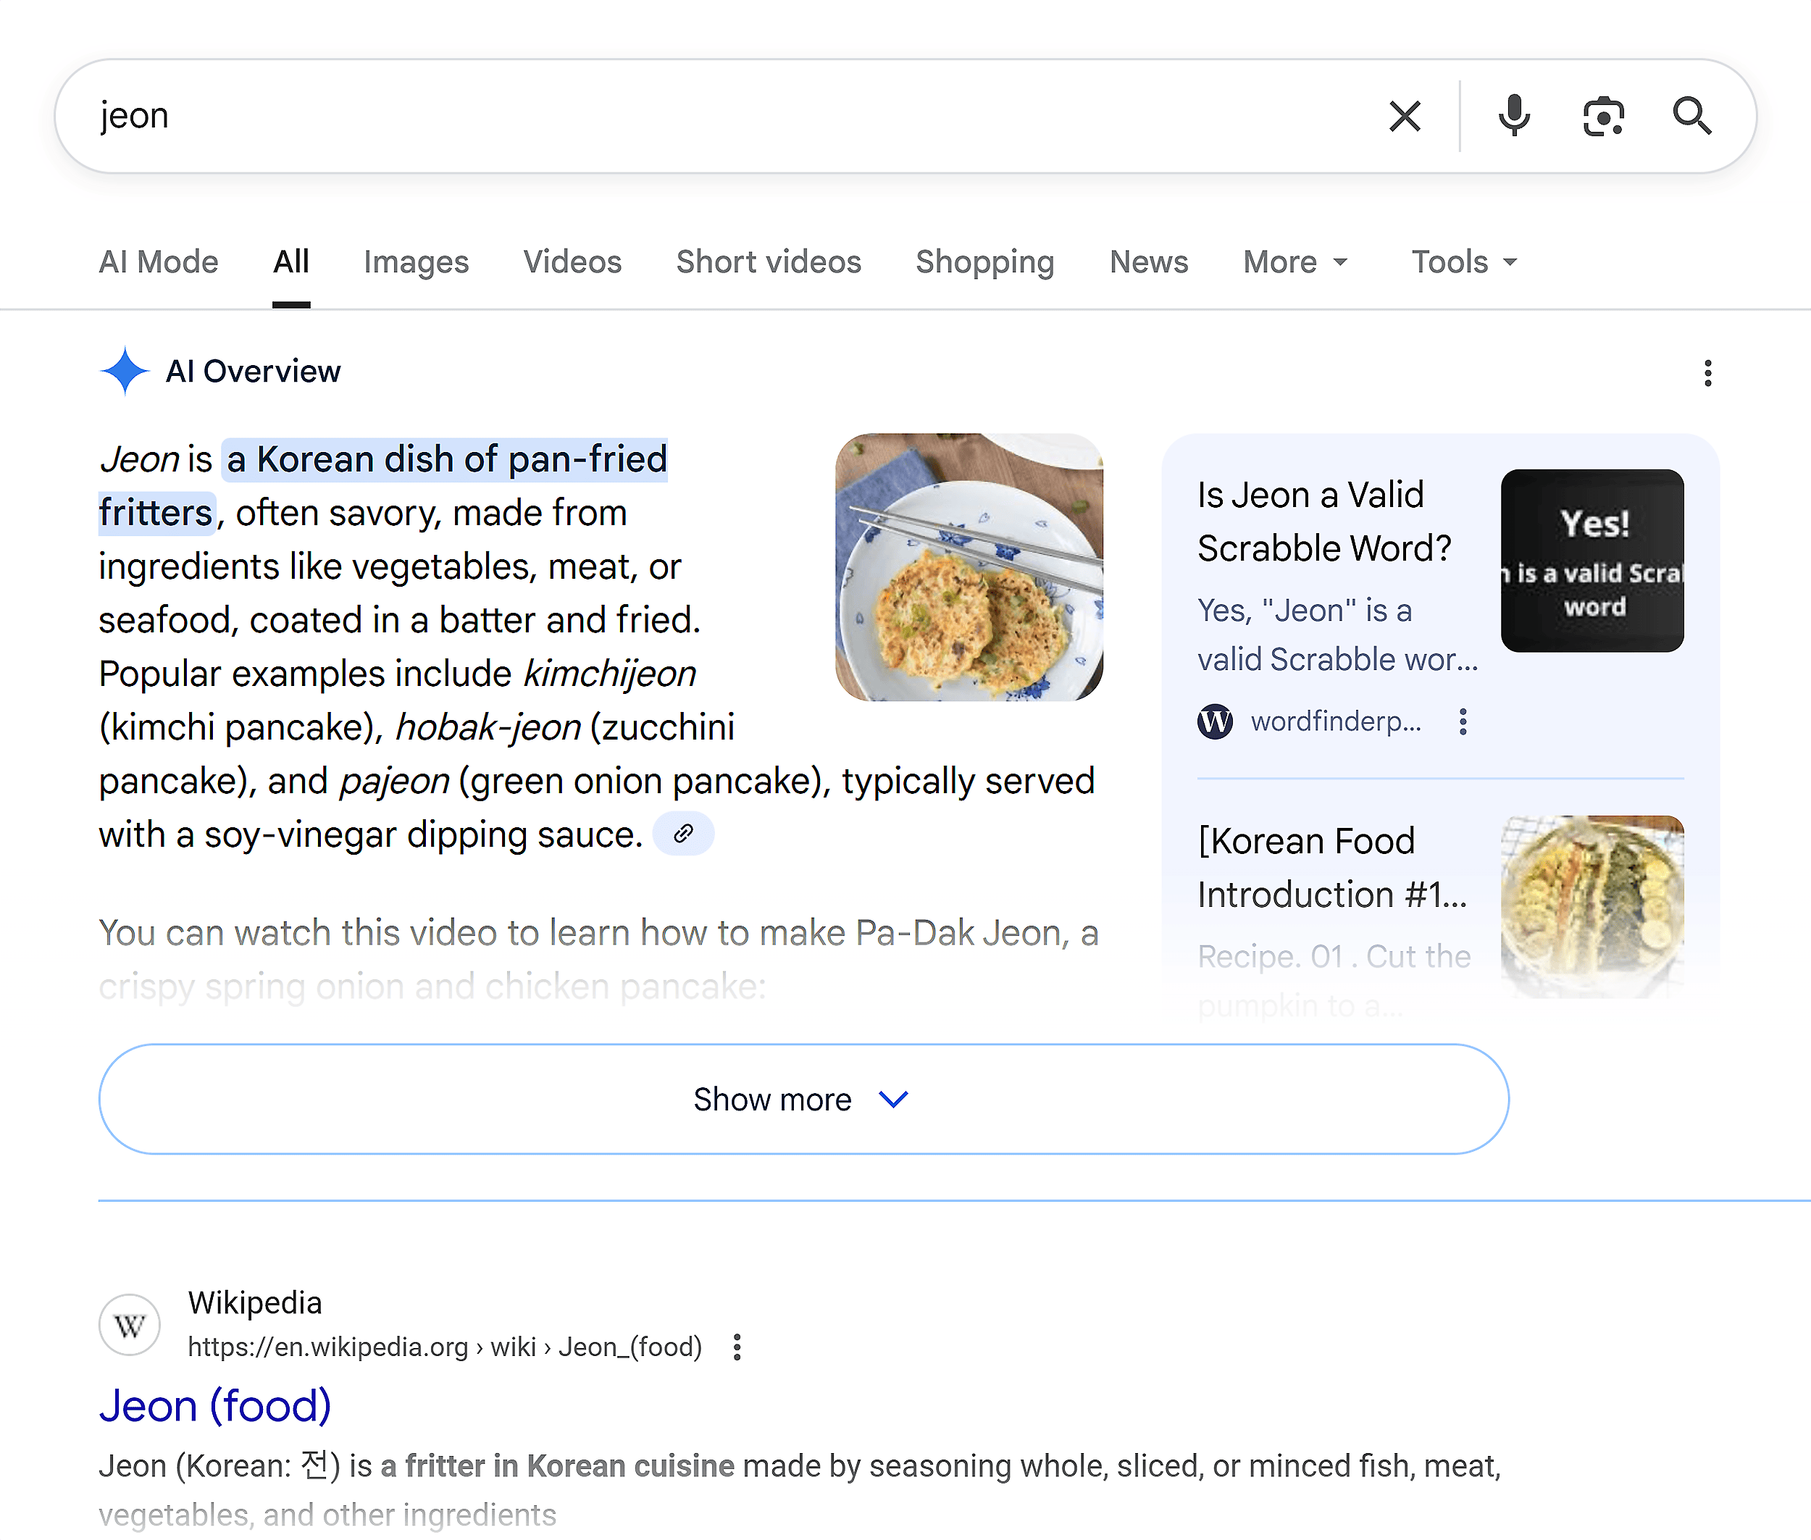
Task: Switch to the Images tab
Action: pos(417,262)
